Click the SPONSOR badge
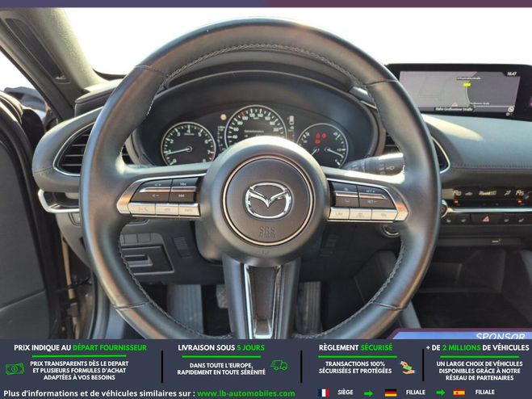 click(500, 336)
